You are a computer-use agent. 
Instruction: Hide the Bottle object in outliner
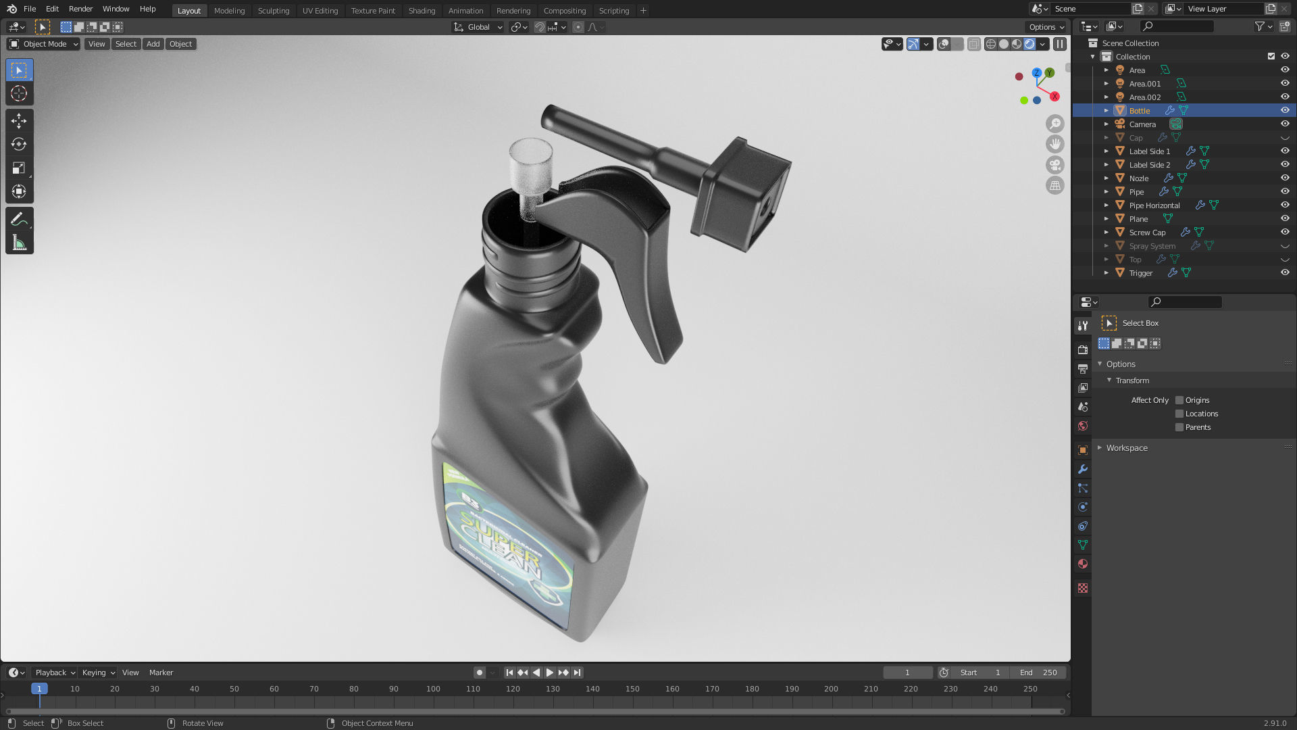(x=1285, y=110)
